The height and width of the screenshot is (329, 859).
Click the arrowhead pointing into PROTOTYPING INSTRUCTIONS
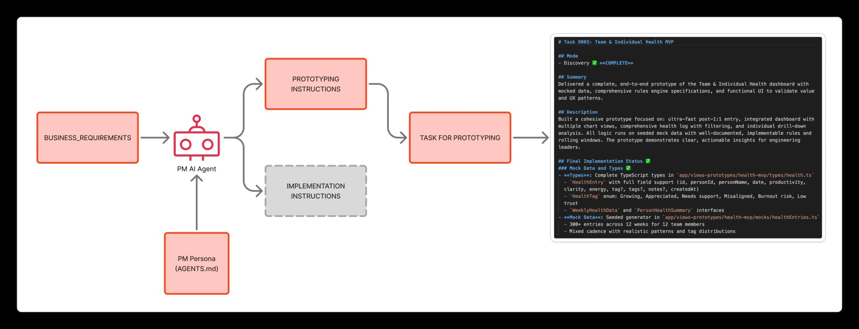pyautogui.click(x=258, y=84)
